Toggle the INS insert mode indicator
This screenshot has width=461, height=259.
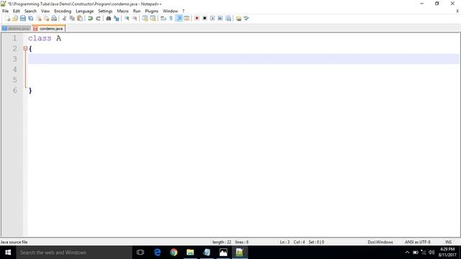pyautogui.click(x=448, y=242)
